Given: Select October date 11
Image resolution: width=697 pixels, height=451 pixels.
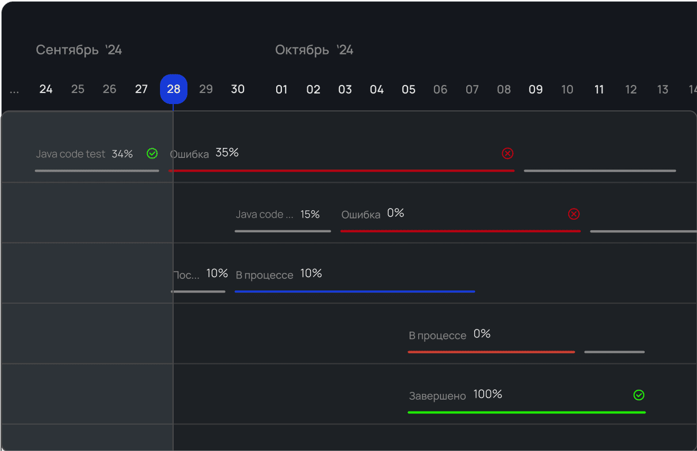Looking at the screenshot, I should coord(599,90).
